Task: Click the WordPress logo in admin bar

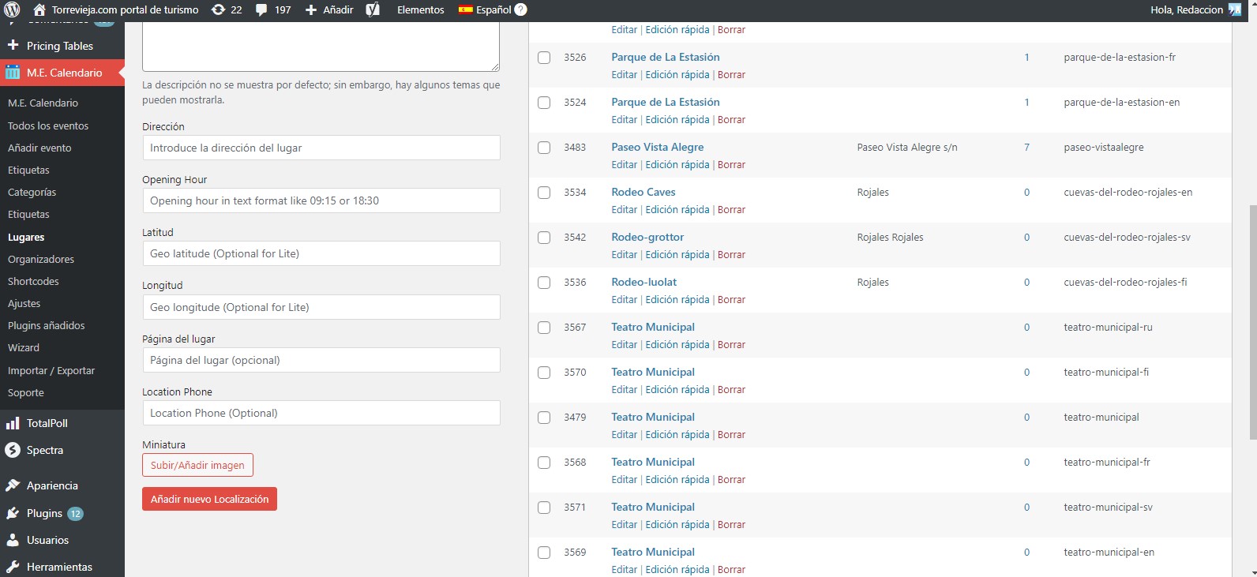Action: (12, 10)
